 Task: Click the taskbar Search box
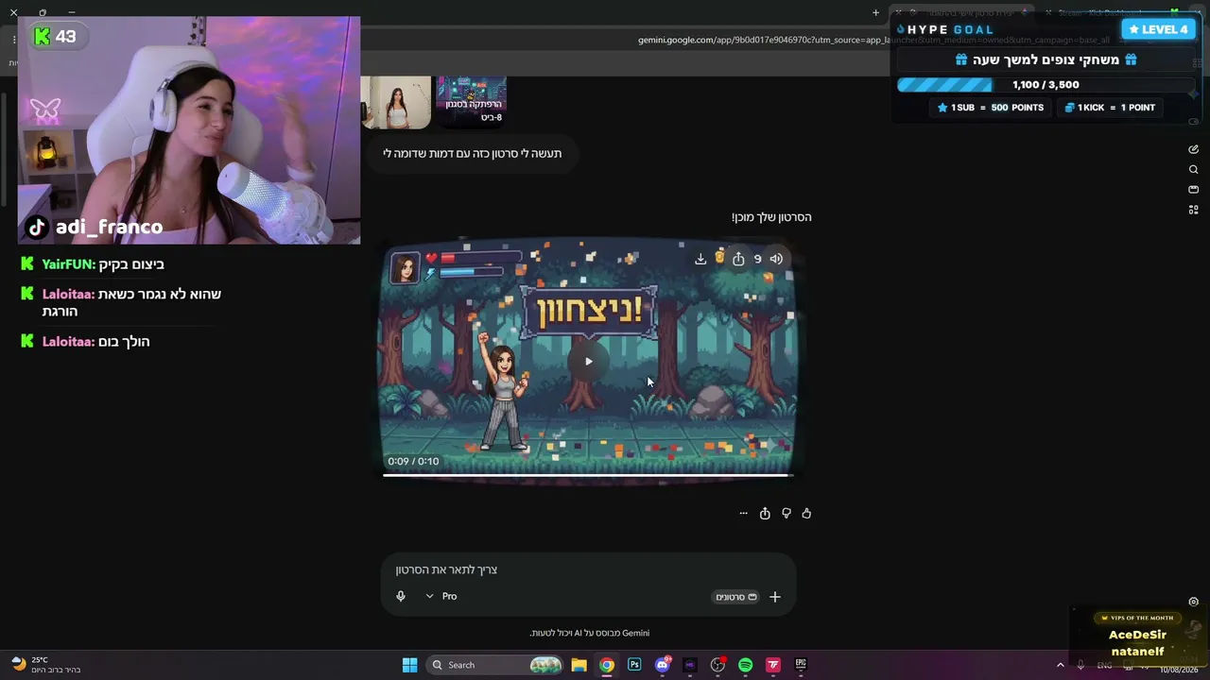point(494,665)
